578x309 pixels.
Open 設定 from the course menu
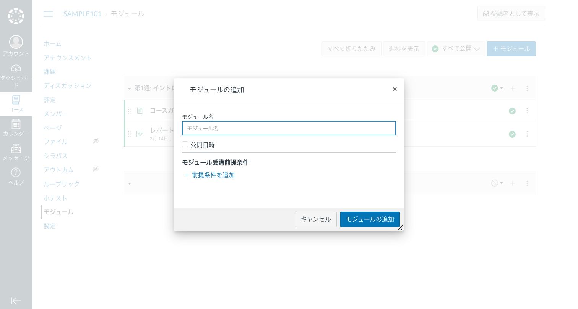tap(50, 226)
